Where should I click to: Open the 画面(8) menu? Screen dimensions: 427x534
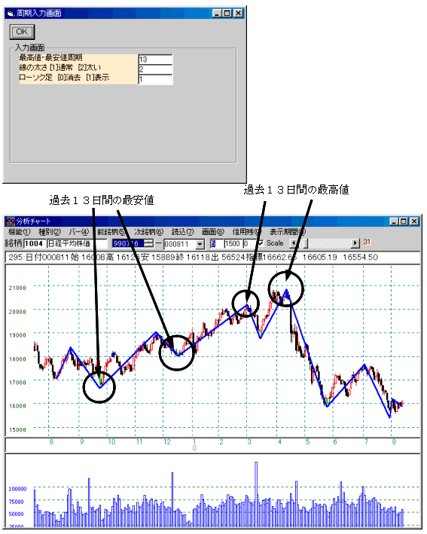tap(213, 232)
